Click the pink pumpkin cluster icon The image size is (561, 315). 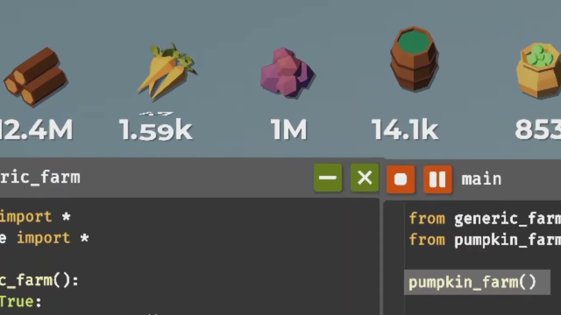(288, 72)
